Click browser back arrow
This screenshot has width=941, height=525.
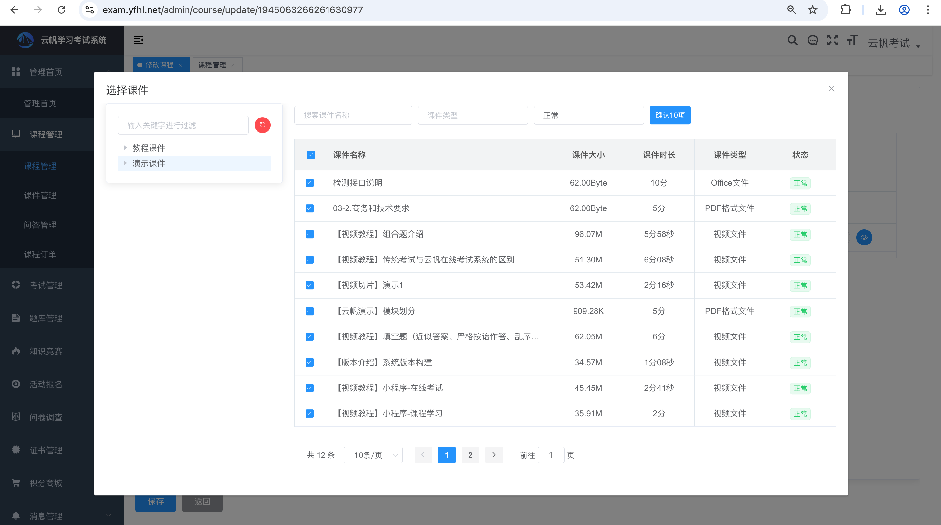pyautogui.click(x=15, y=10)
